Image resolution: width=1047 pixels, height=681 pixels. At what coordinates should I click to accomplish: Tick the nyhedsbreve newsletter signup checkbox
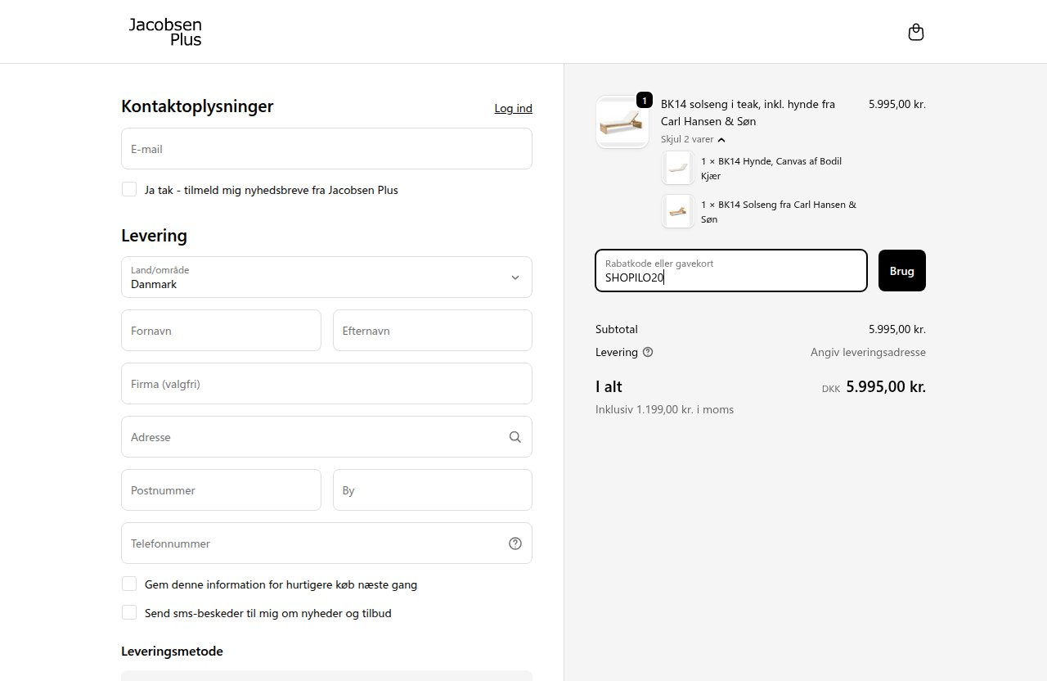129,189
